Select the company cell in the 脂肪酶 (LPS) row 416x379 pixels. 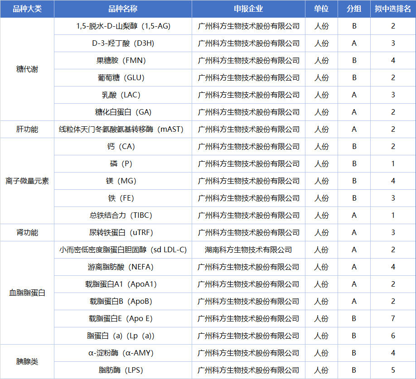tap(248, 370)
